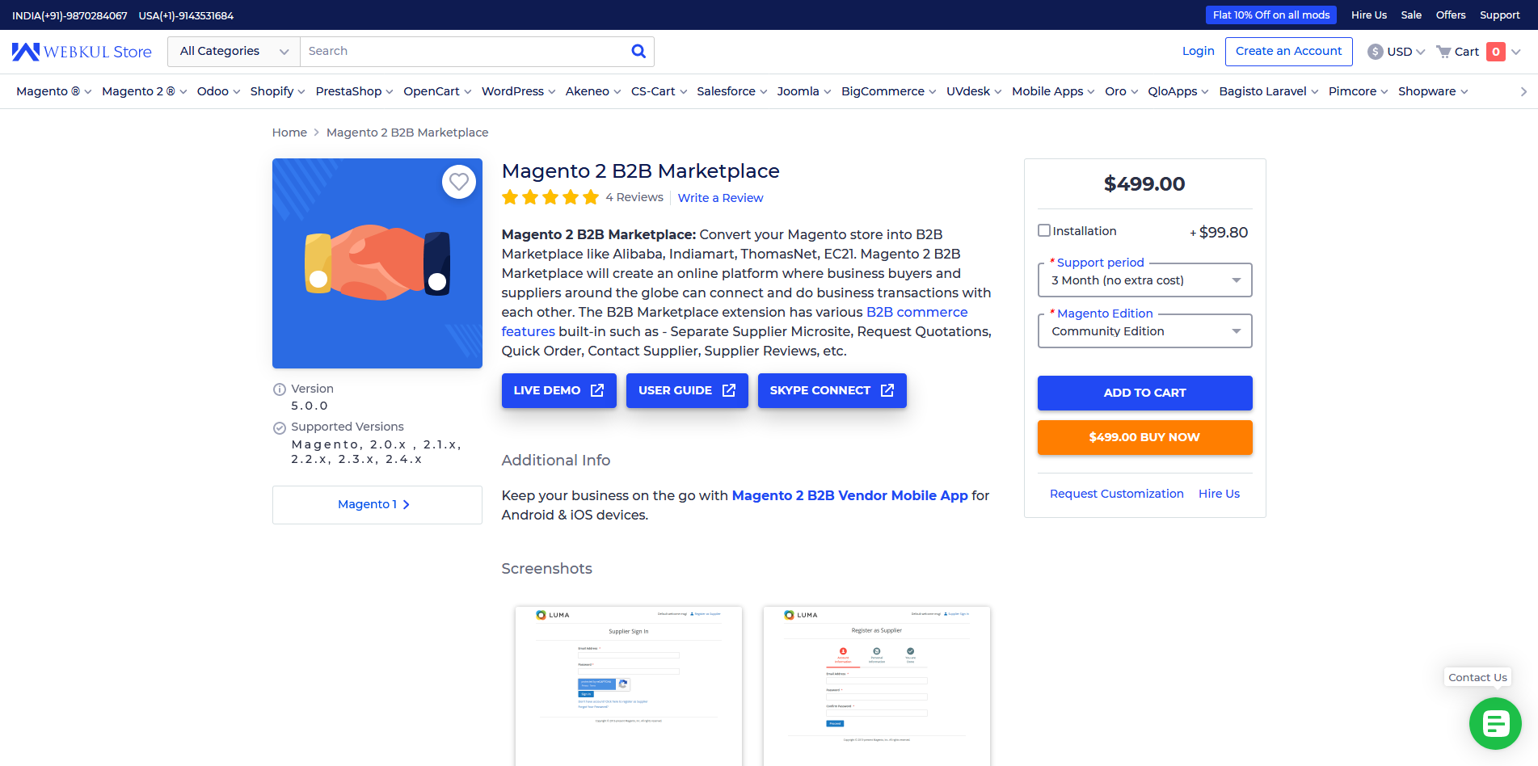1538x766 pixels.
Task: Click Home in the breadcrumb
Action: pyautogui.click(x=289, y=133)
